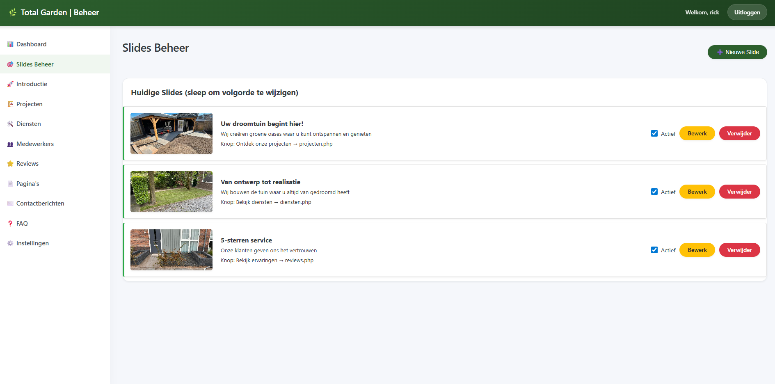This screenshot has width=775, height=384.
Task: Edit the 5-sterren service slide
Action: [697, 250]
